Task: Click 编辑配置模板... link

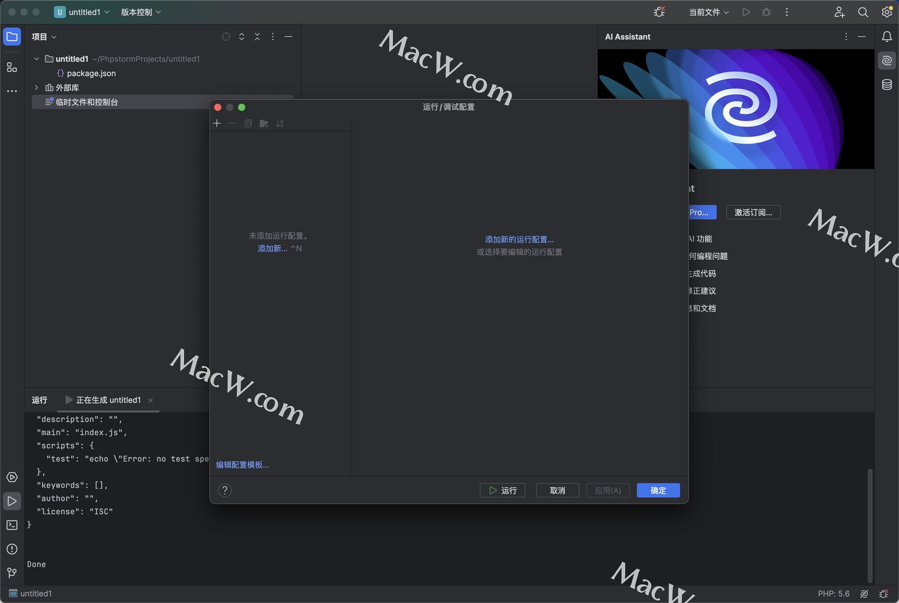Action: pyautogui.click(x=242, y=465)
